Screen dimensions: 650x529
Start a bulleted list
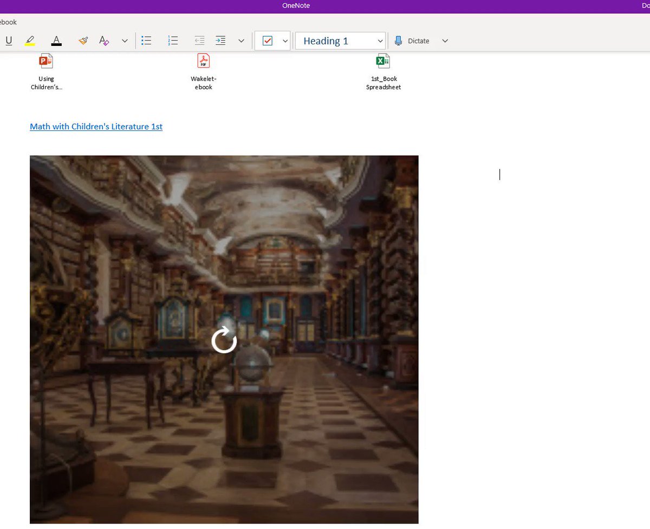click(x=146, y=41)
